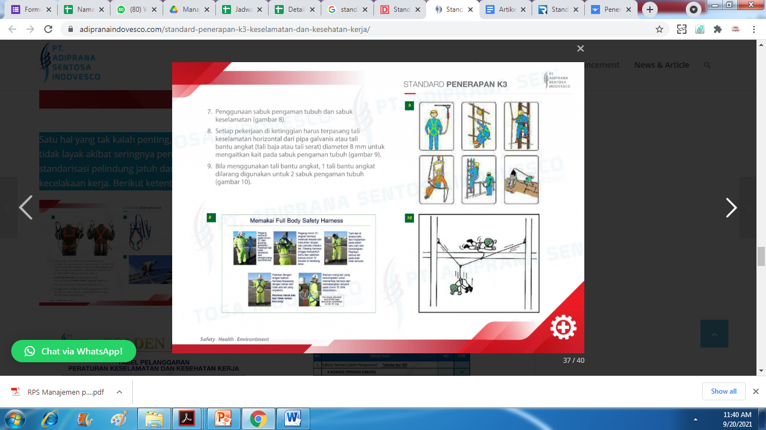Viewport: 766px width, 430px height.
Task: Open the Paint taskbar icon
Action: pos(119,419)
